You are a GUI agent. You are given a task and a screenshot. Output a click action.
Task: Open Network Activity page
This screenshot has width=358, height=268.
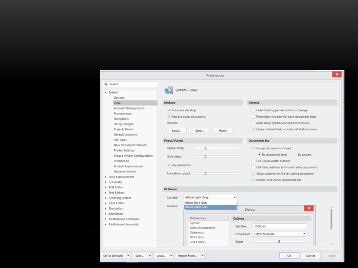point(125,172)
